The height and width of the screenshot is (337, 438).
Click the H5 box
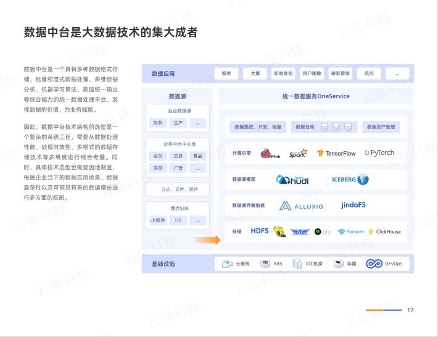pos(178,220)
